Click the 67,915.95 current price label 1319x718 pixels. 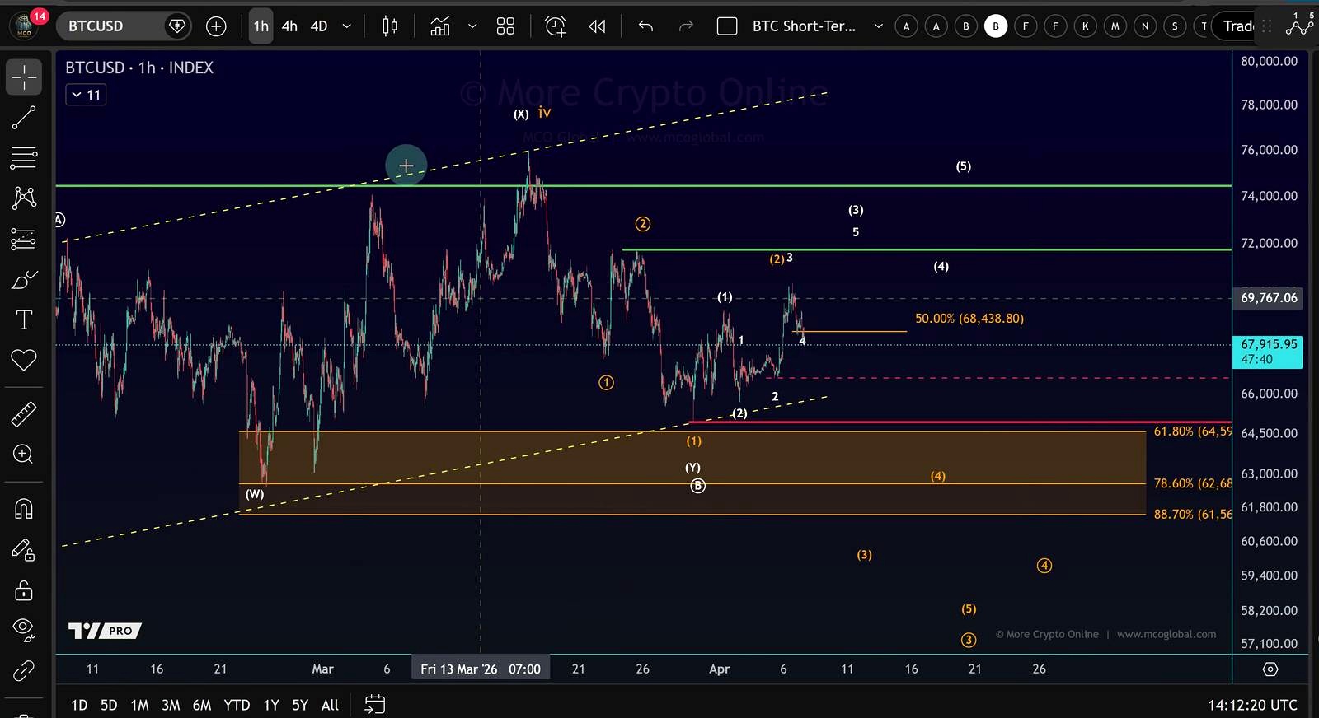[x=1268, y=352]
